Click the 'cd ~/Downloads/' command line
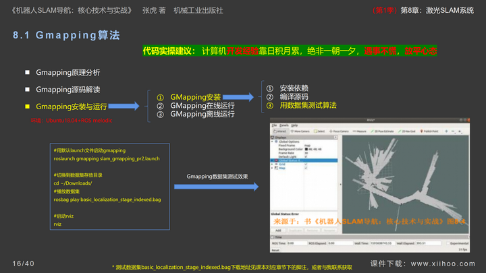Image resolution: width=486 pixels, height=273 pixels. pyautogui.click(x=73, y=183)
